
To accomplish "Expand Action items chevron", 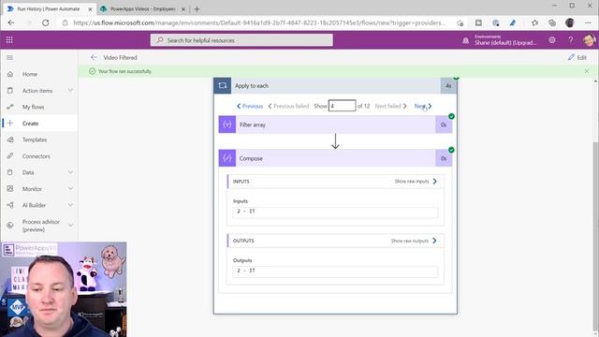I will [70, 90].
